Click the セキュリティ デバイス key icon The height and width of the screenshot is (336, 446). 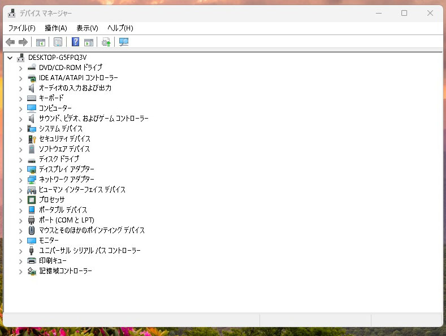[32, 139]
